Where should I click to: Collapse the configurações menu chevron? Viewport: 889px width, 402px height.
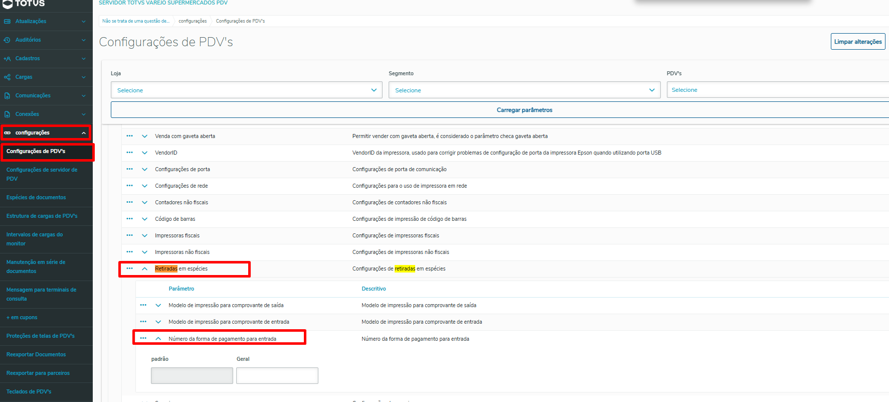[x=84, y=133]
